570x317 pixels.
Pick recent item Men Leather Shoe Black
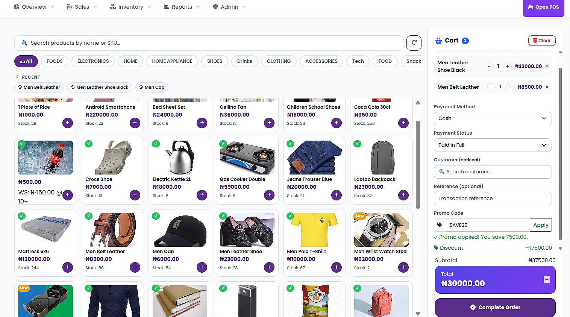tap(100, 87)
